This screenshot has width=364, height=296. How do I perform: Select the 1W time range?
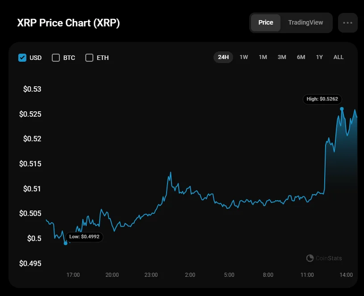click(244, 57)
